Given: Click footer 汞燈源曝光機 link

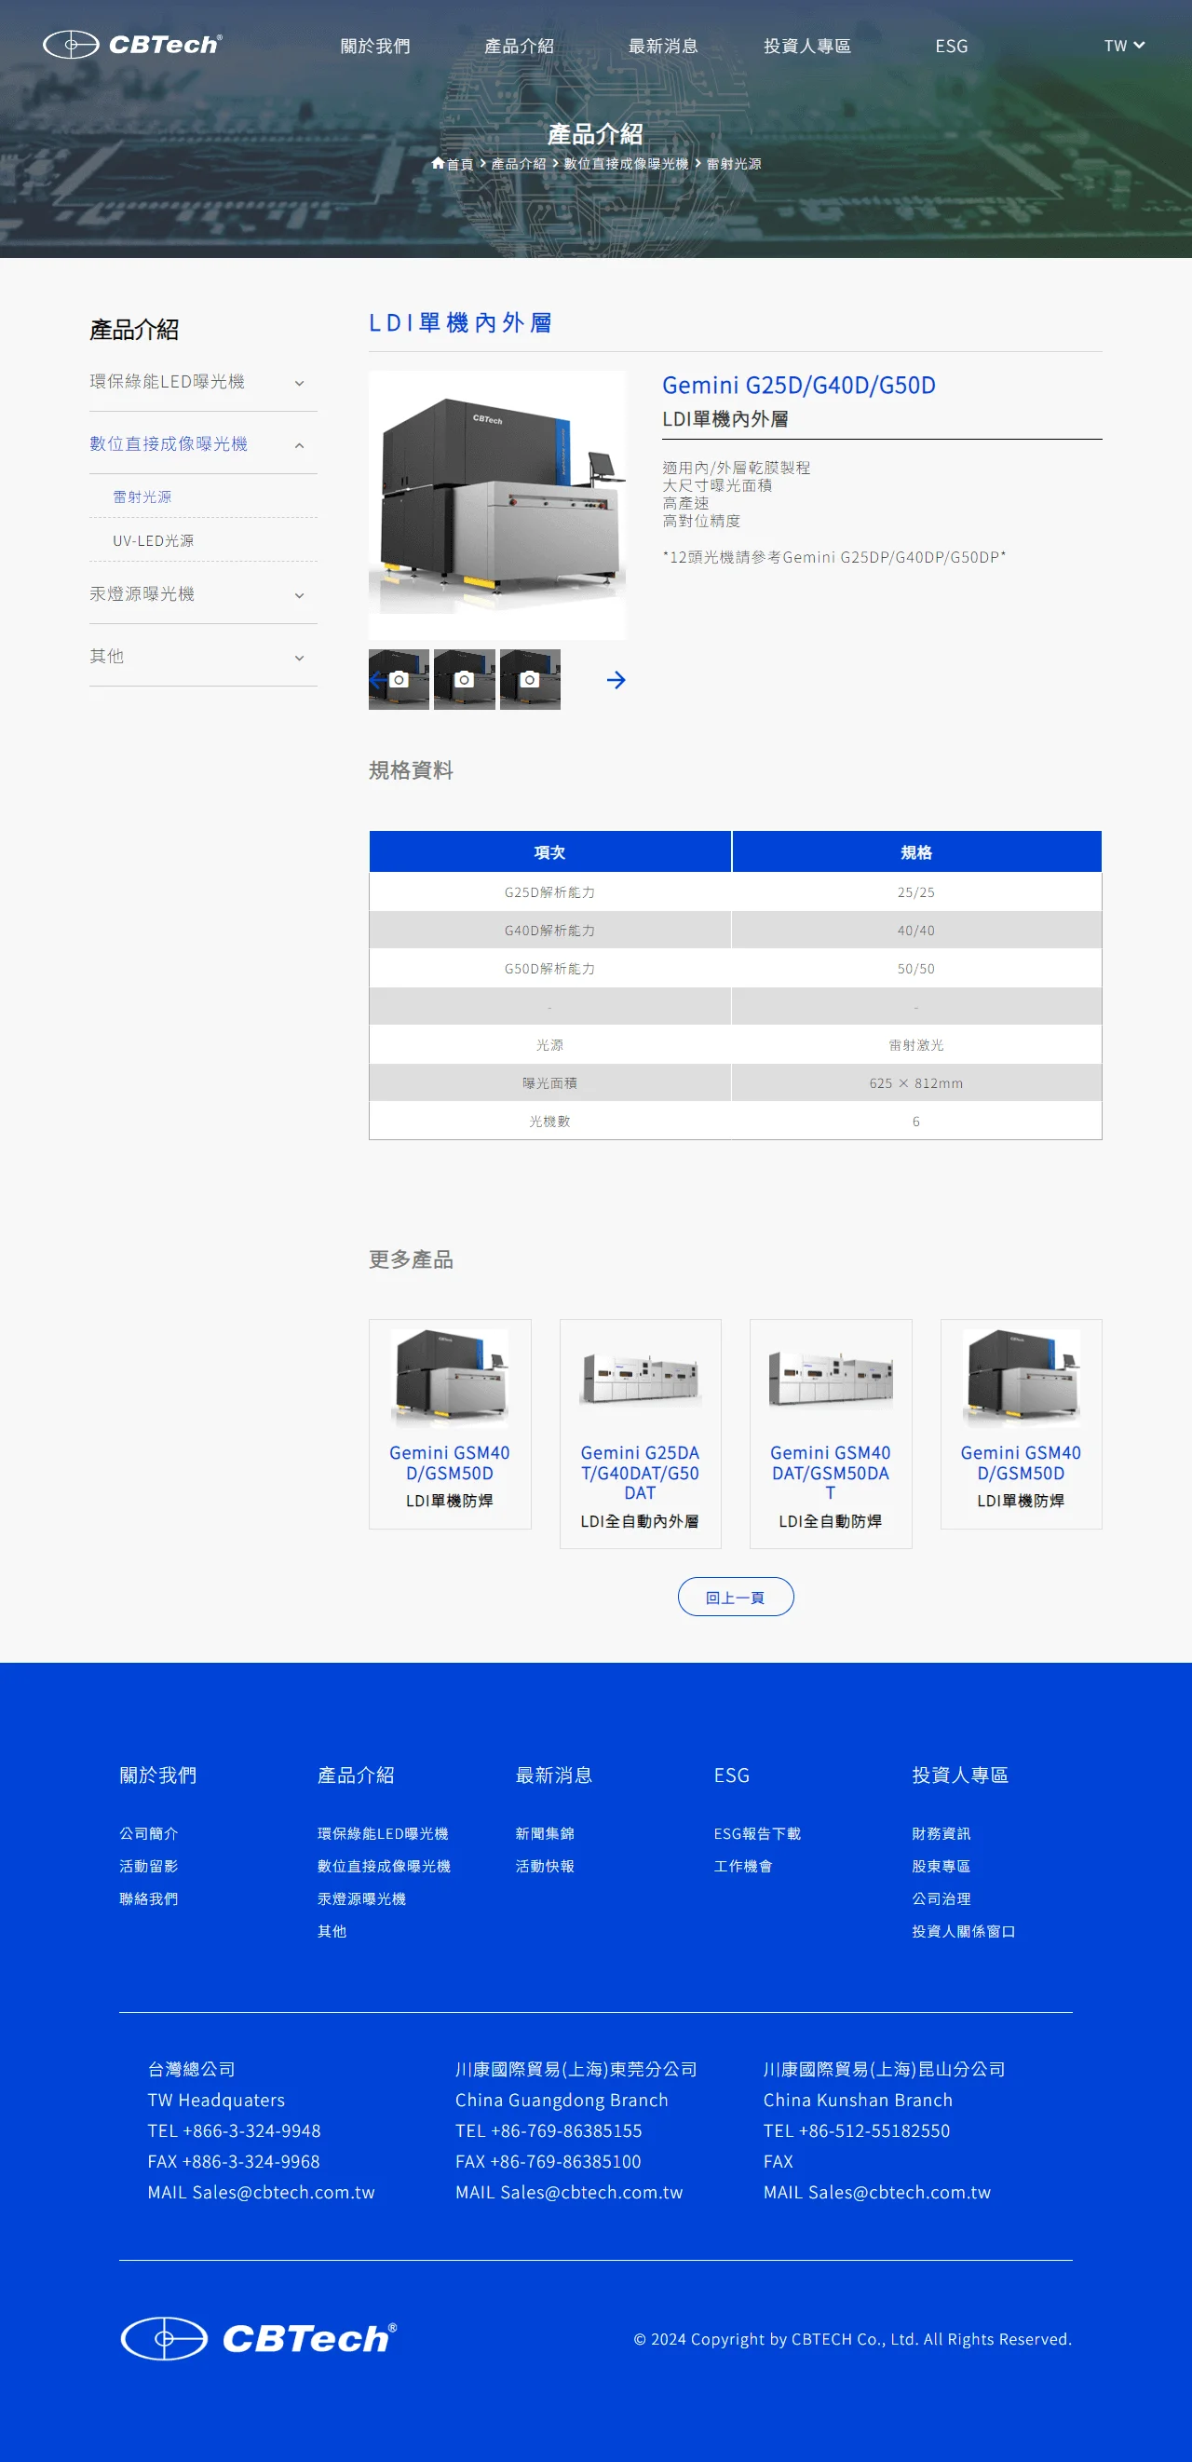Looking at the screenshot, I should tap(362, 1898).
